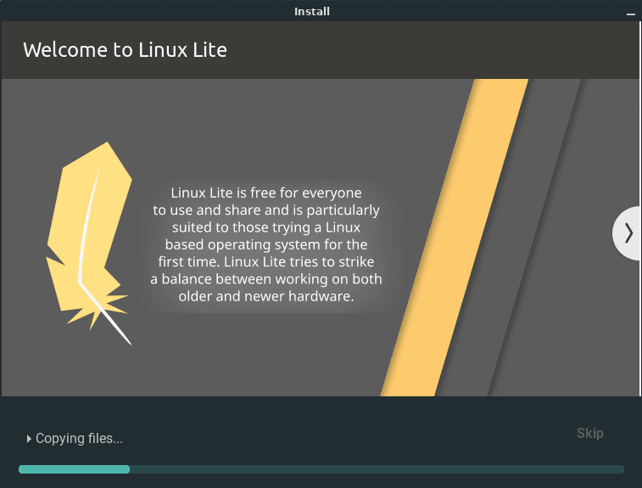Screen dimensions: 642x488
Task: Skip the current installation step
Action: point(590,433)
